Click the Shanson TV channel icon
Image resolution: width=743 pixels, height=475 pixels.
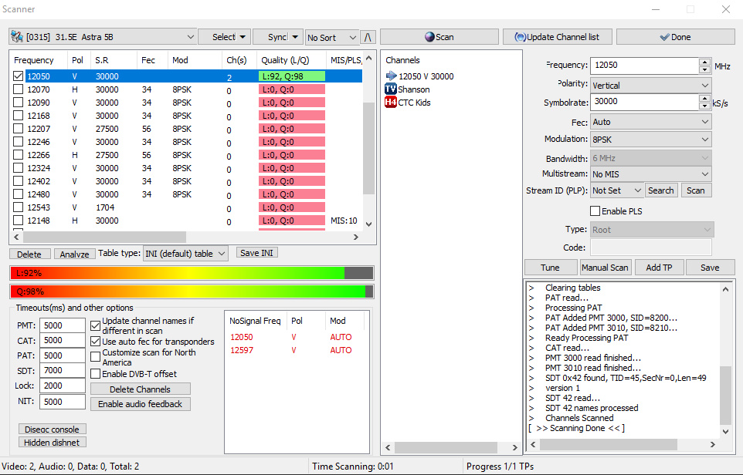(x=391, y=89)
